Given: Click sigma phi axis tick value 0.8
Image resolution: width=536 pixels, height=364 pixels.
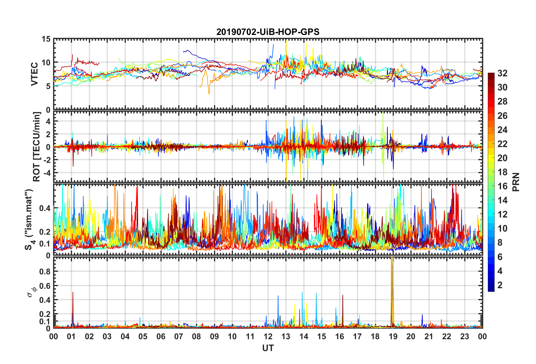Looking at the screenshot, I should [x=45, y=272].
